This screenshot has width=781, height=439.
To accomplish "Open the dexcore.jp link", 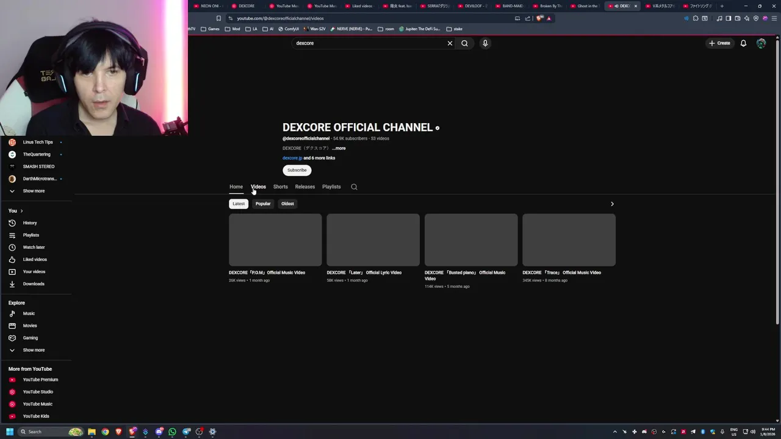I will pos(292,158).
